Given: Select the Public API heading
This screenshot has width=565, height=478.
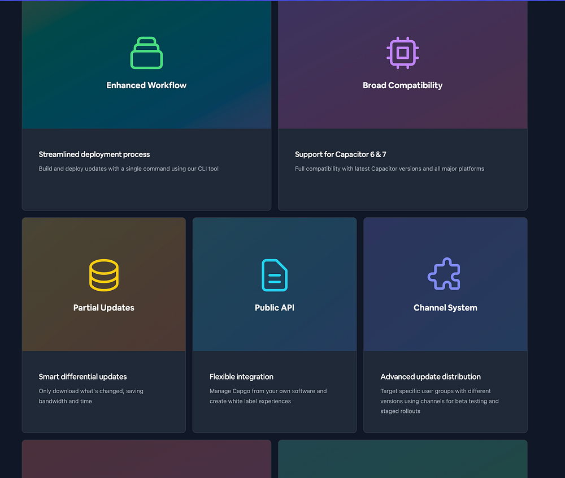Looking at the screenshot, I should click(275, 308).
